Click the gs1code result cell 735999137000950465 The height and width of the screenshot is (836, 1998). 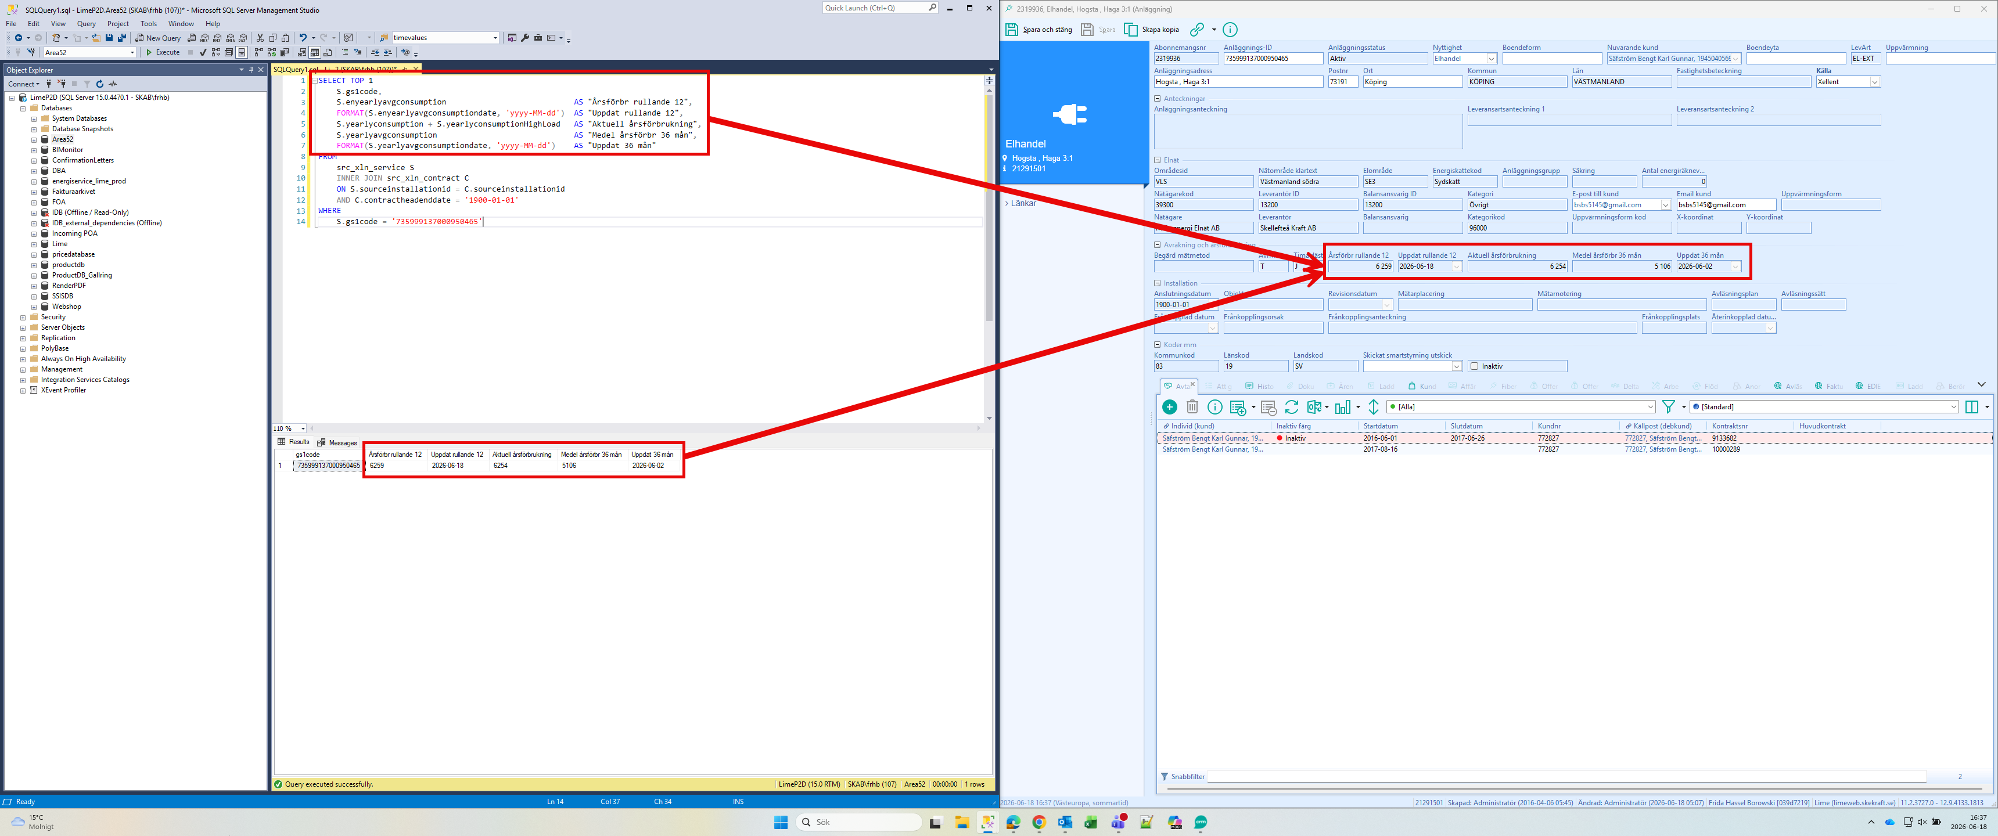point(328,466)
